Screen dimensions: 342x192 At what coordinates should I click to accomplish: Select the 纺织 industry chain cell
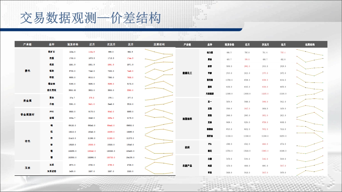(188, 147)
